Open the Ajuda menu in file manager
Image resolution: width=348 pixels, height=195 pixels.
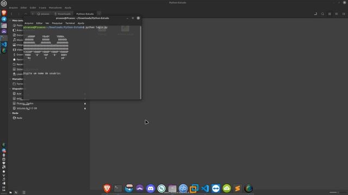(68, 8)
